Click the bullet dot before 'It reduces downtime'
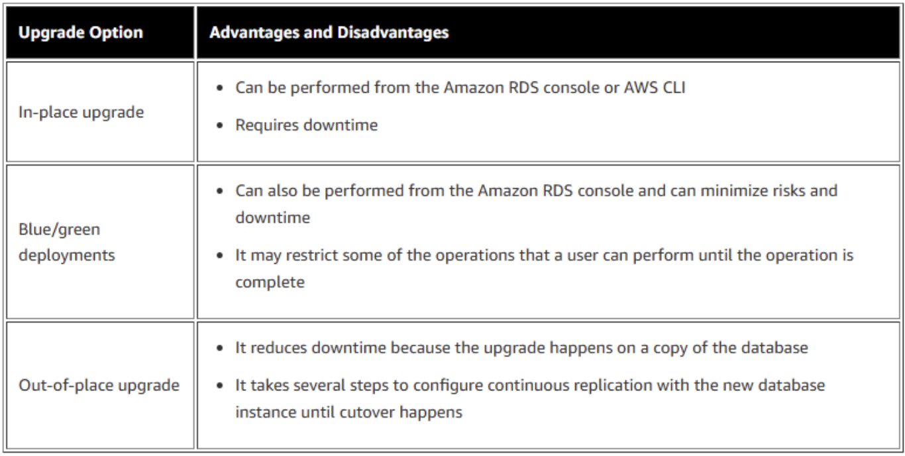Image resolution: width=905 pixels, height=456 pixels. (x=223, y=349)
